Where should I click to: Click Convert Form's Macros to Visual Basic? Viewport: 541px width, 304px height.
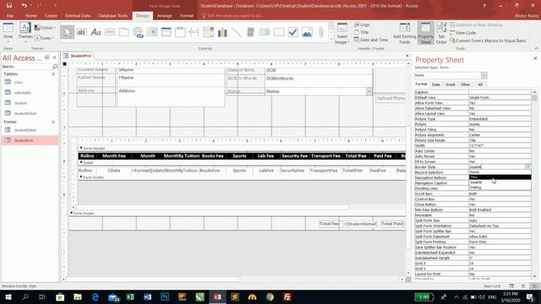[x=488, y=41]
